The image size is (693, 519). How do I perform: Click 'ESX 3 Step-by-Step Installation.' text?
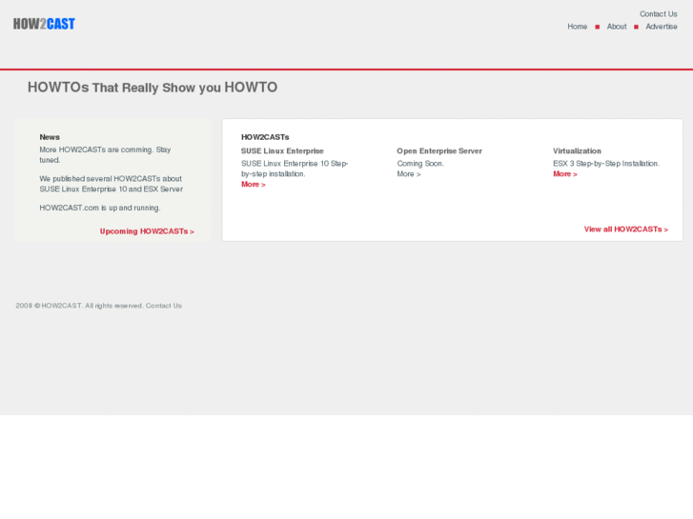click(606, 164)
